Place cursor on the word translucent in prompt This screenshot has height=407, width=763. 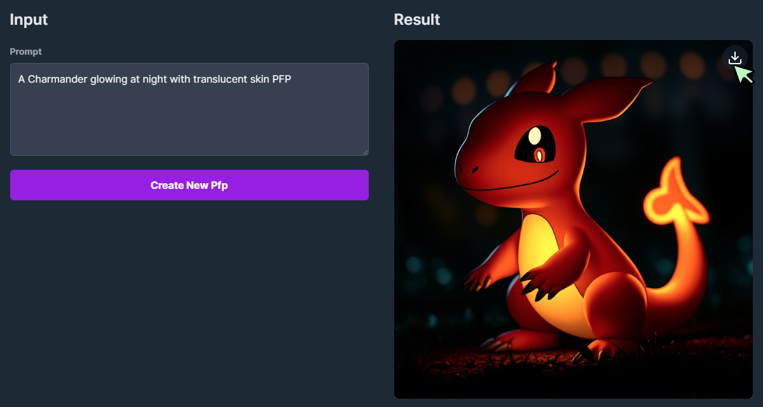pyautogui.click(x=219, y=79)
